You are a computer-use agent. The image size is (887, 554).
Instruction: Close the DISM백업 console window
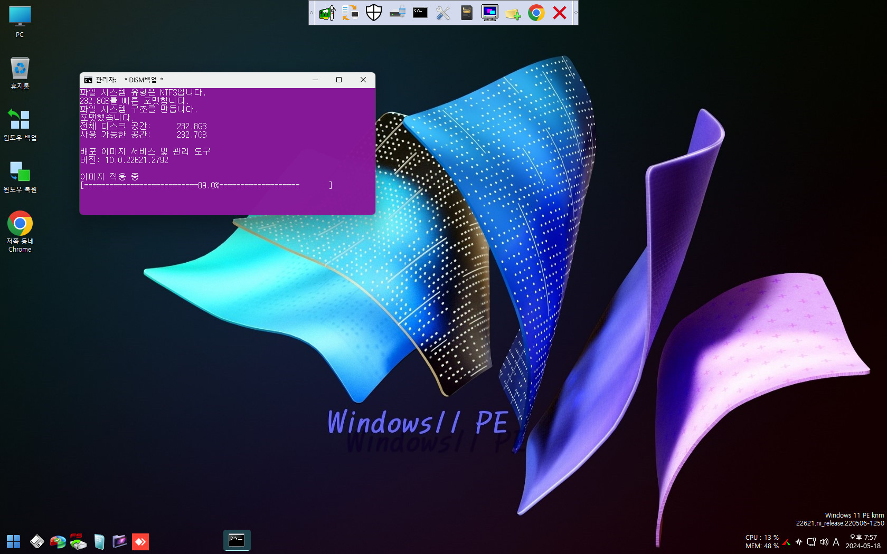pos(363,80)
